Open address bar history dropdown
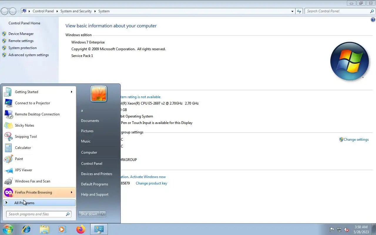Screen dimensions: 376x235 (292, 11)
